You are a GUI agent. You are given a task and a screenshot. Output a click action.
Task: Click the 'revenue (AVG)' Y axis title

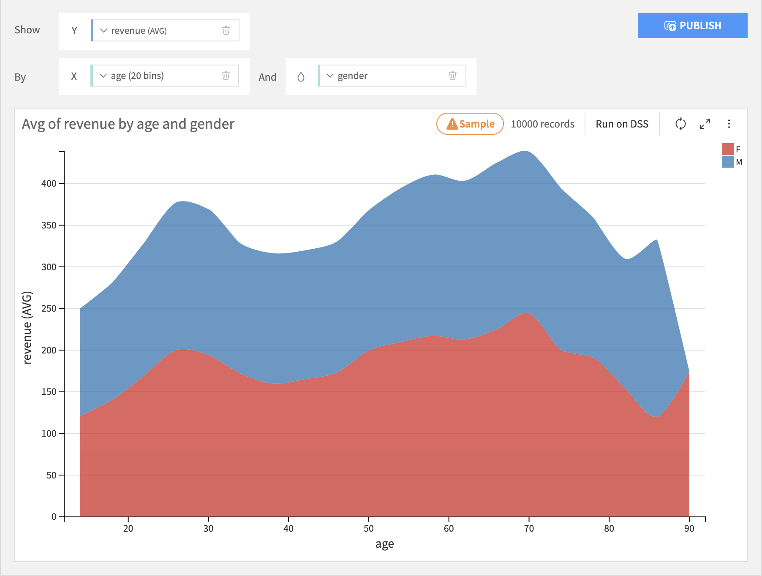[27, 327]
